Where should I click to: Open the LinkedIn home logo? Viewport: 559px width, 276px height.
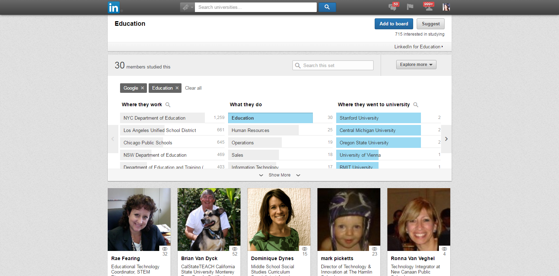tap(114, 7)
